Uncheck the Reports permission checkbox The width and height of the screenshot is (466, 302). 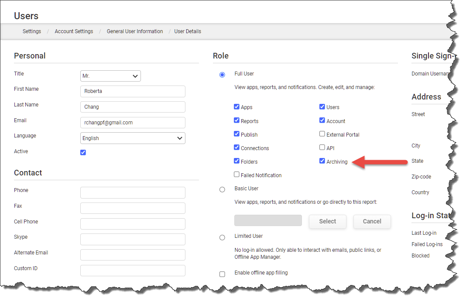236,120
